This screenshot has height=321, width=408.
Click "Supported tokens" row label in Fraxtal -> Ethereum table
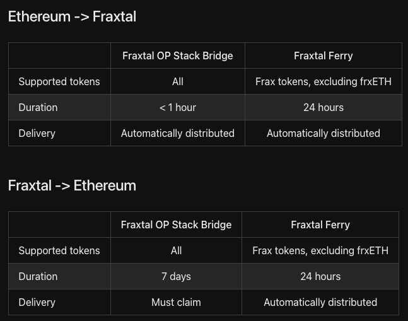coord(59,251)
